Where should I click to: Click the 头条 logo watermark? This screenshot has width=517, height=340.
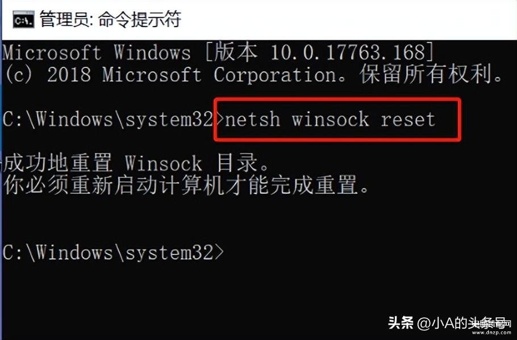click(401, 322)
